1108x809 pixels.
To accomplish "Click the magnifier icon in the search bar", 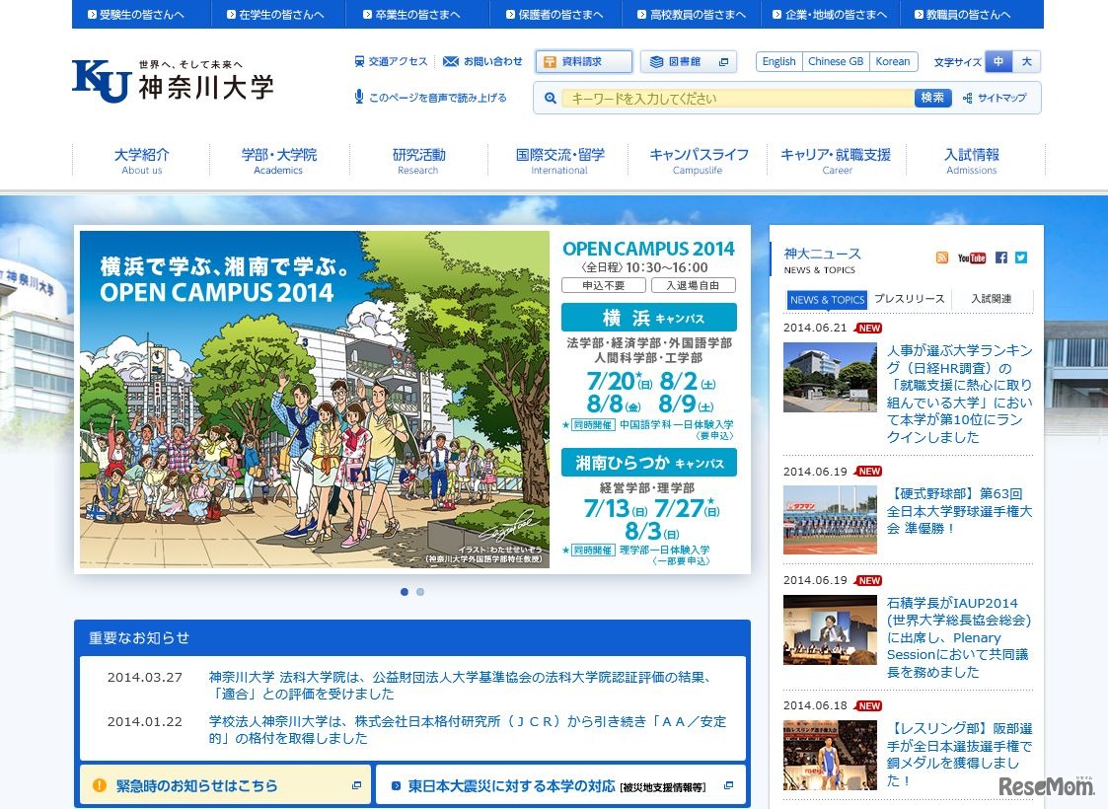I will pyautogui.click(x=550, y=98).
